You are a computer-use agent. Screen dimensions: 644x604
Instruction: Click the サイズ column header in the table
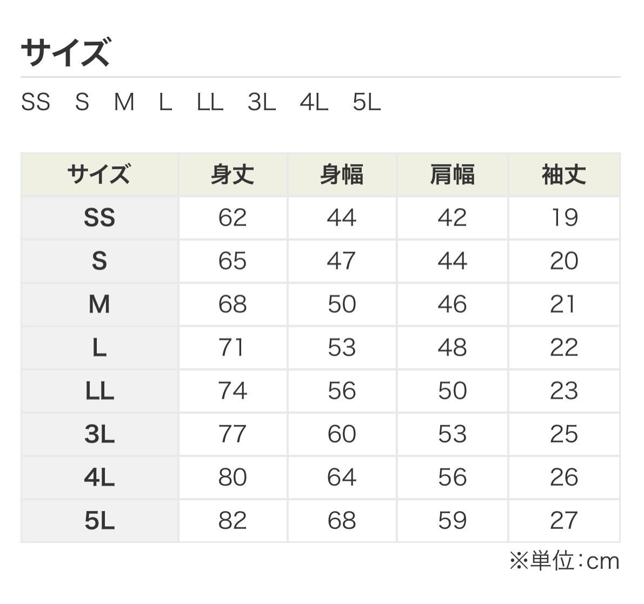pyautogui.click(x=99, y=175)
